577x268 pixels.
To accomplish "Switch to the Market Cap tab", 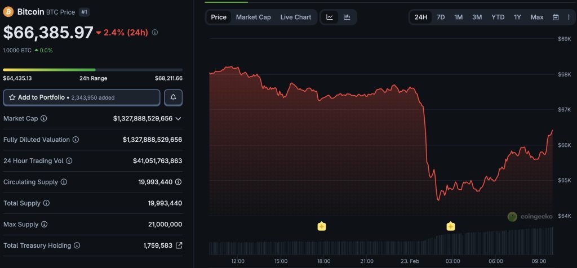I will tap(253, 17).
